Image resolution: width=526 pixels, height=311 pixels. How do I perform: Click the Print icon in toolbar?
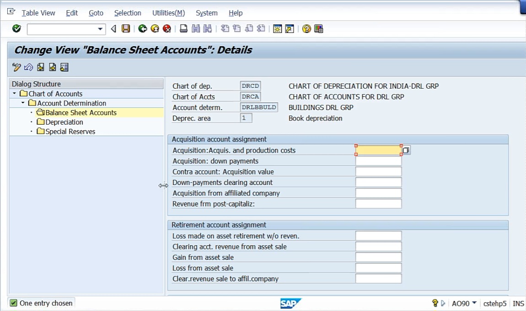coord(183,29)
